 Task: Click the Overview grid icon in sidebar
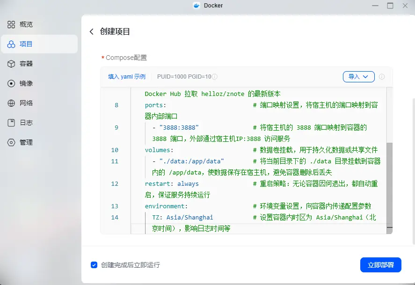pyautogui.click(x=11, y=25)
